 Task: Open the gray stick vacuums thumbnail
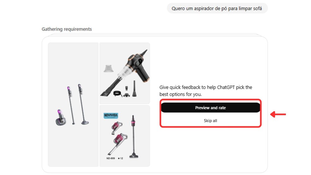(73, 105)
